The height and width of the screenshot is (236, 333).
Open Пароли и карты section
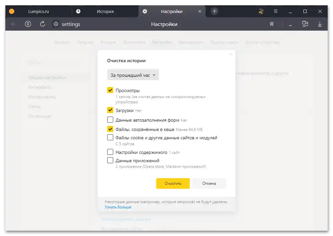click(224, 42)
